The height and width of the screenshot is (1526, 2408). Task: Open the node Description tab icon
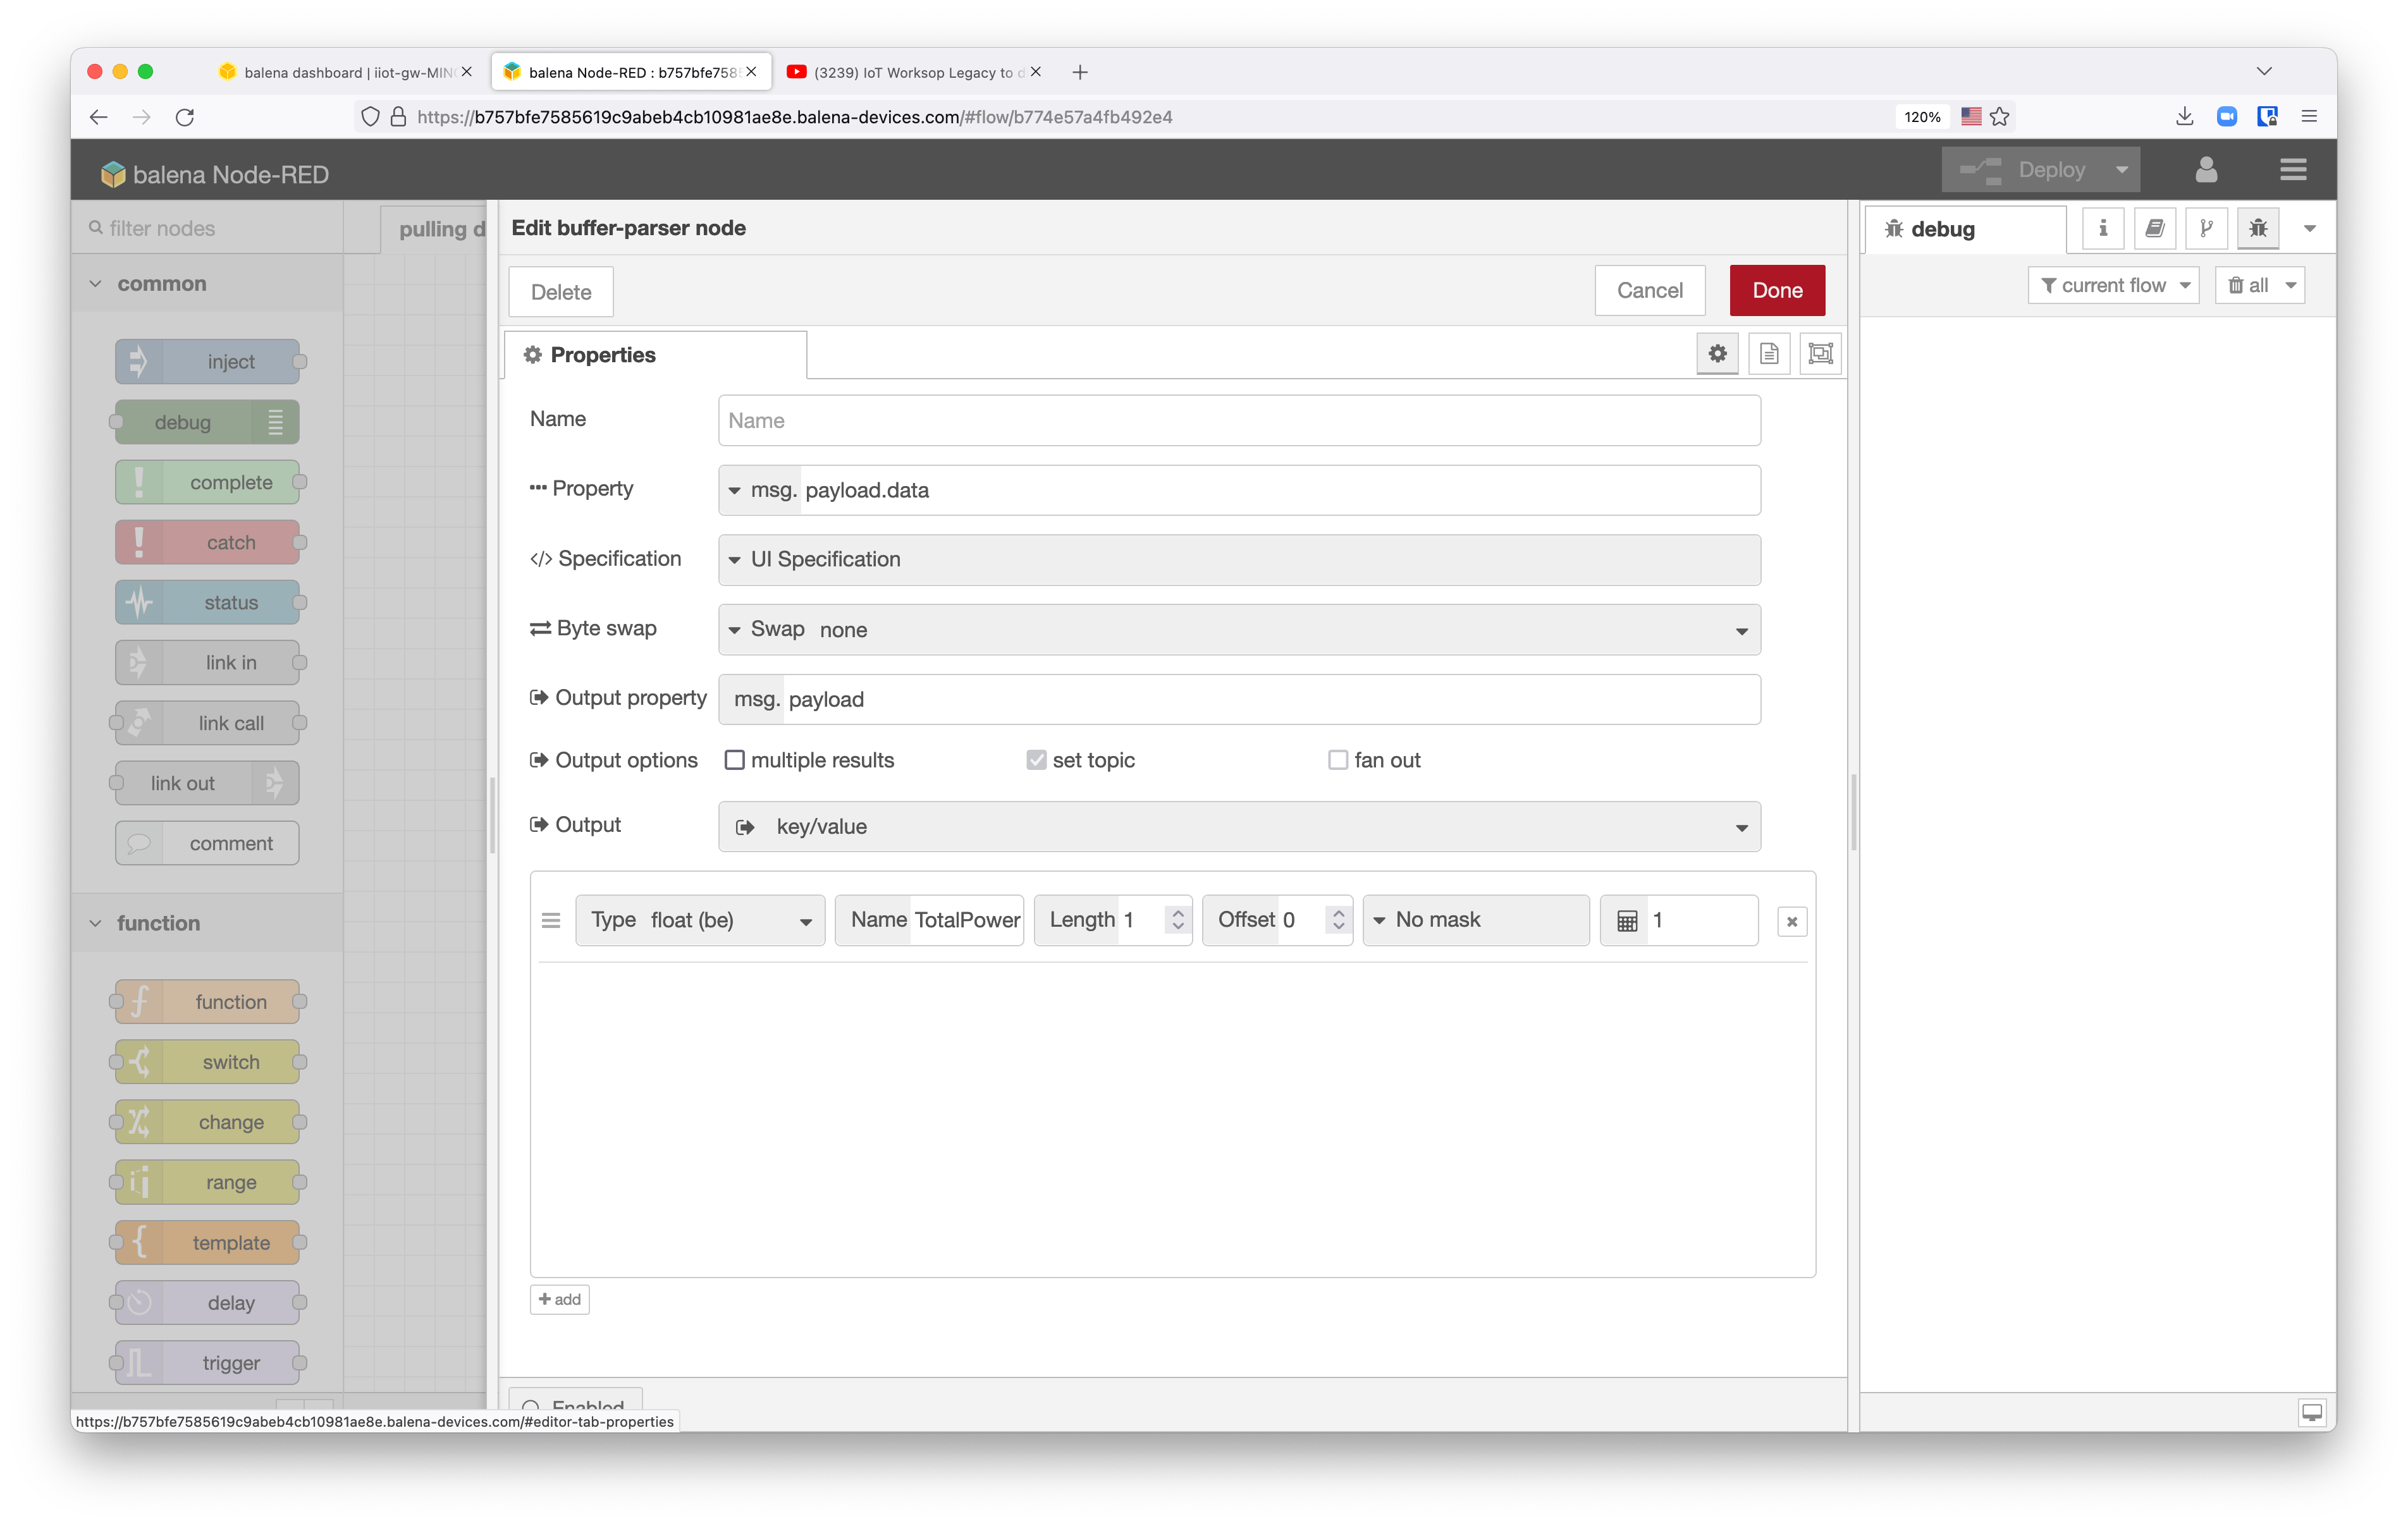pyautogui.click(x=1769, y=353)
